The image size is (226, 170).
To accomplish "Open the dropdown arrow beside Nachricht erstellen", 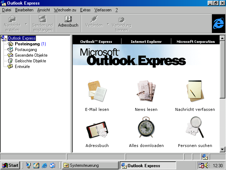I will point(26,24).
